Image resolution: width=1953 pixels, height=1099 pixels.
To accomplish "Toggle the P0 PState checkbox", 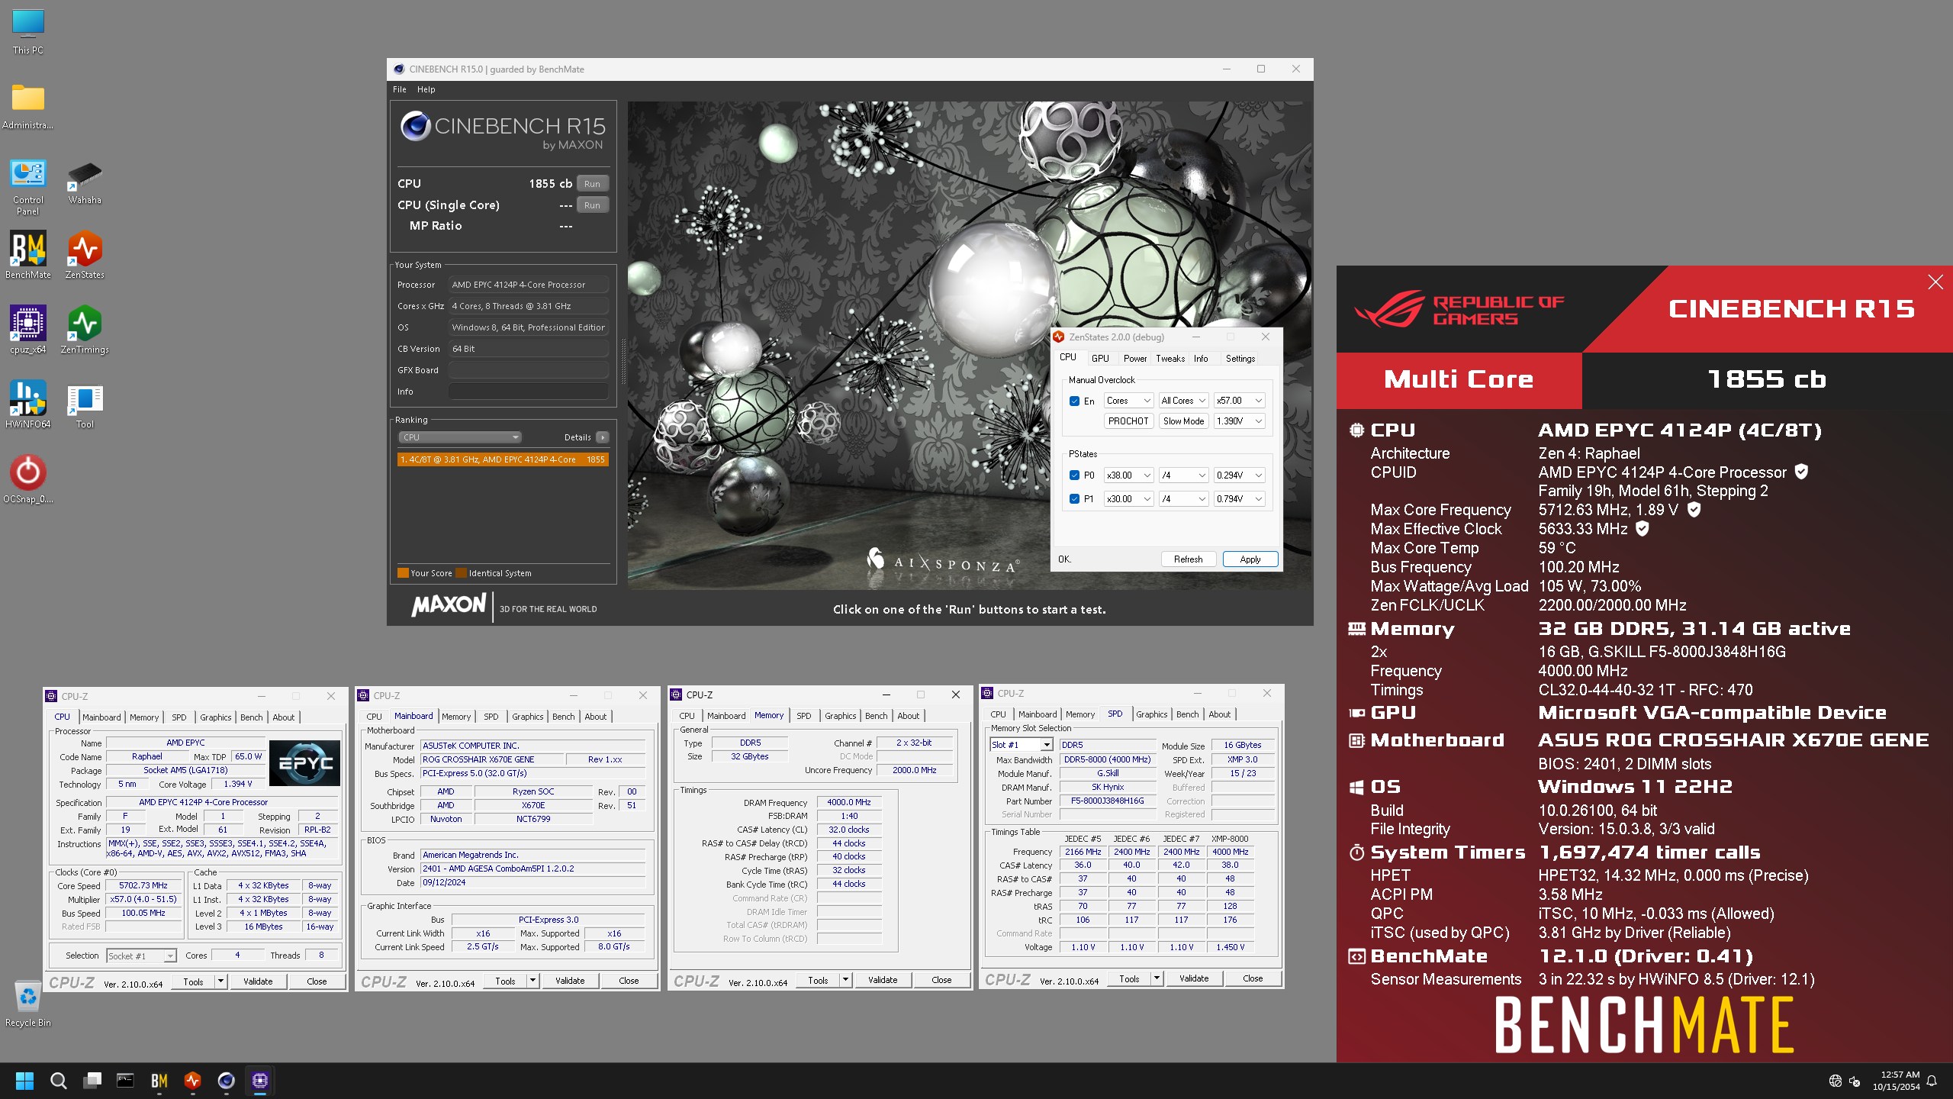I will point(1074,475).
